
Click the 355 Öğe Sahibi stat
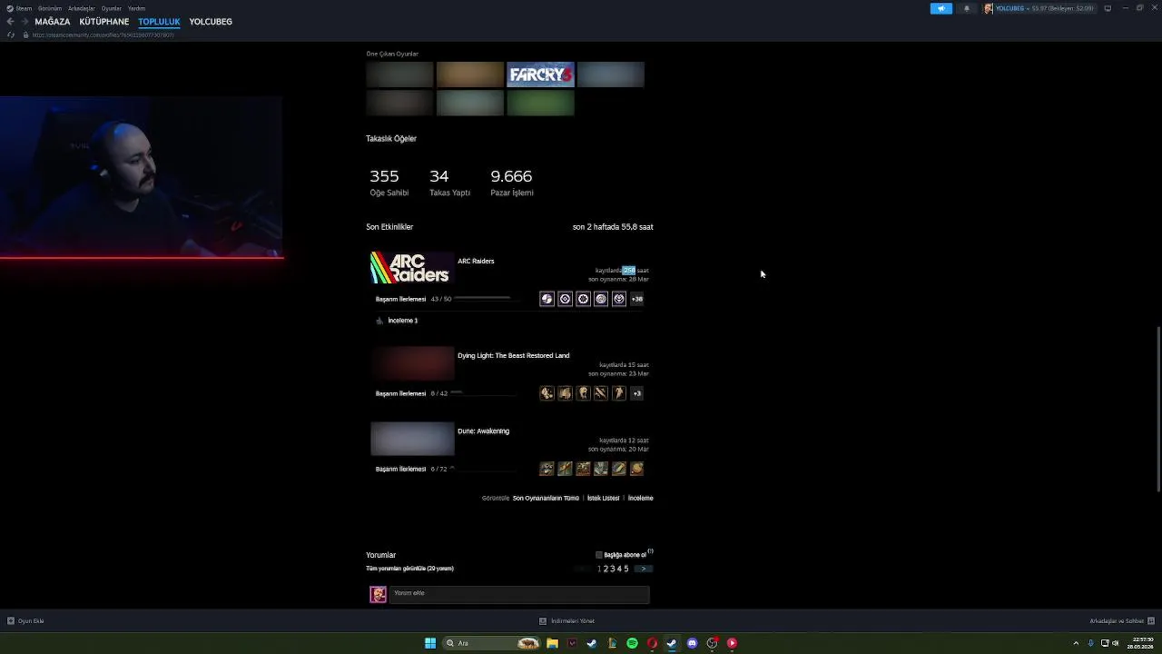coord(389,182)
